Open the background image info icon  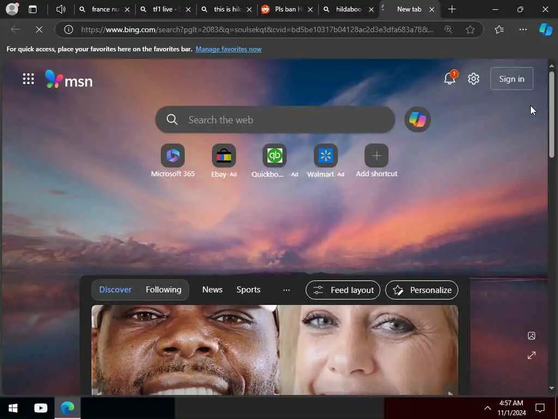click(x=531, y=336)
